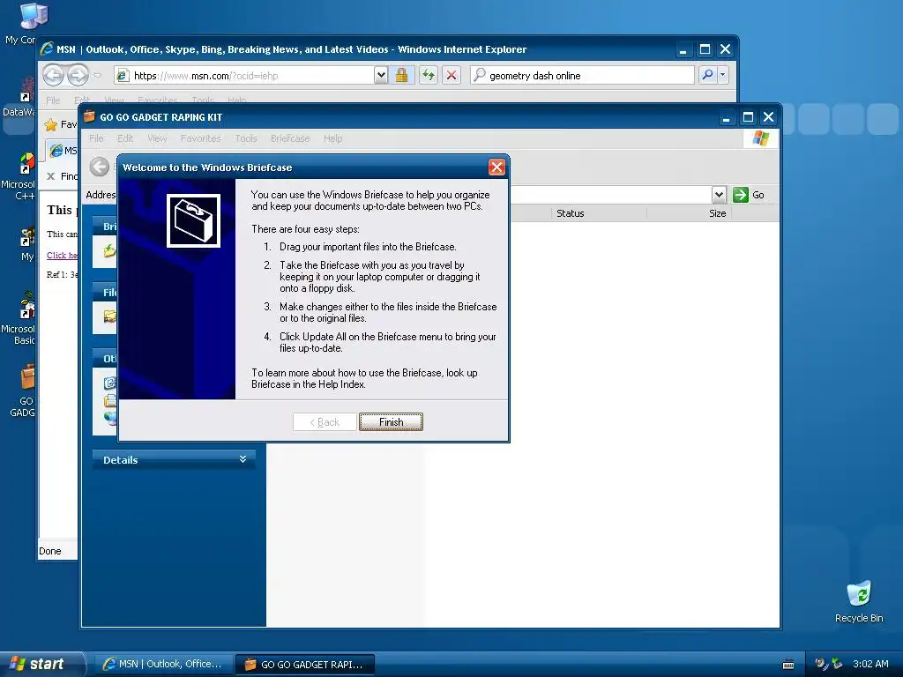Close the Welcome to the Windows Briefcase dialog

click(x=496, y=167)
